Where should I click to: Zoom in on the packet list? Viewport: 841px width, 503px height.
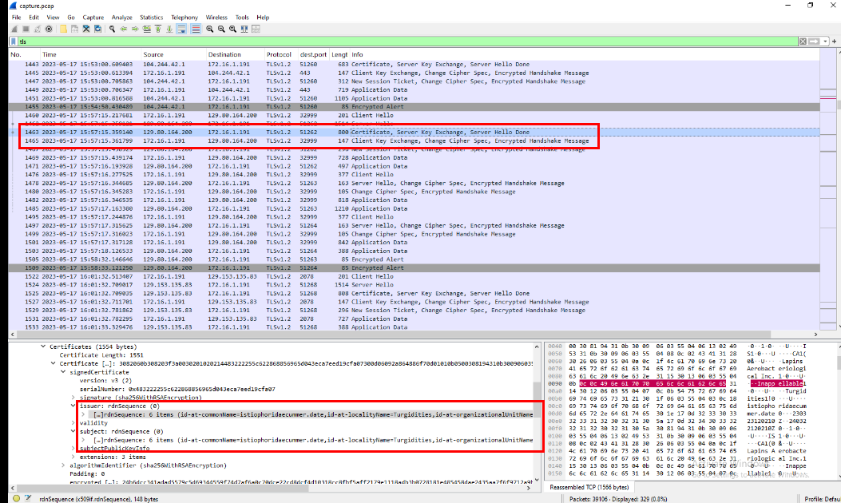tap(210, 28)
